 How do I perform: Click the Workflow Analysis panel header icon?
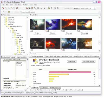(x=30, y=56)
